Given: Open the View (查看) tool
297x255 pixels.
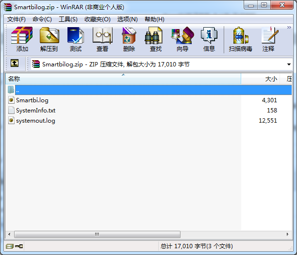Looking at the screenshot, I should click(x=102, y=39).
